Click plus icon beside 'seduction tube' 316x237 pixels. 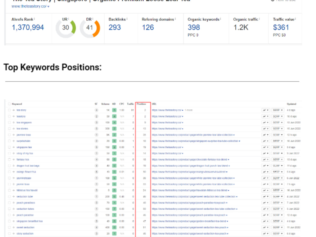click(14, 197)
